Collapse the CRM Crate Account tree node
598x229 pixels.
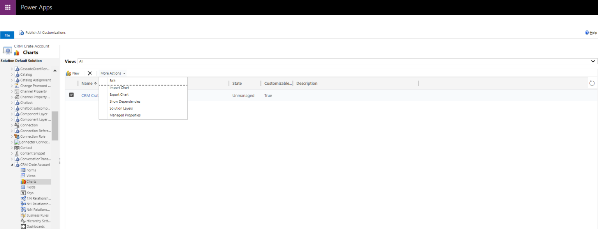click(x=12, y=164)
